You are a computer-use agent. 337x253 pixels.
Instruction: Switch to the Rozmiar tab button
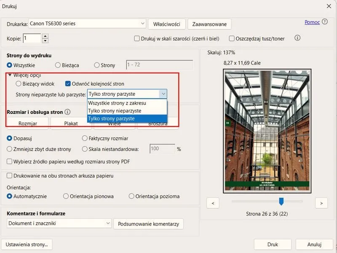click(x=28, y=123)
